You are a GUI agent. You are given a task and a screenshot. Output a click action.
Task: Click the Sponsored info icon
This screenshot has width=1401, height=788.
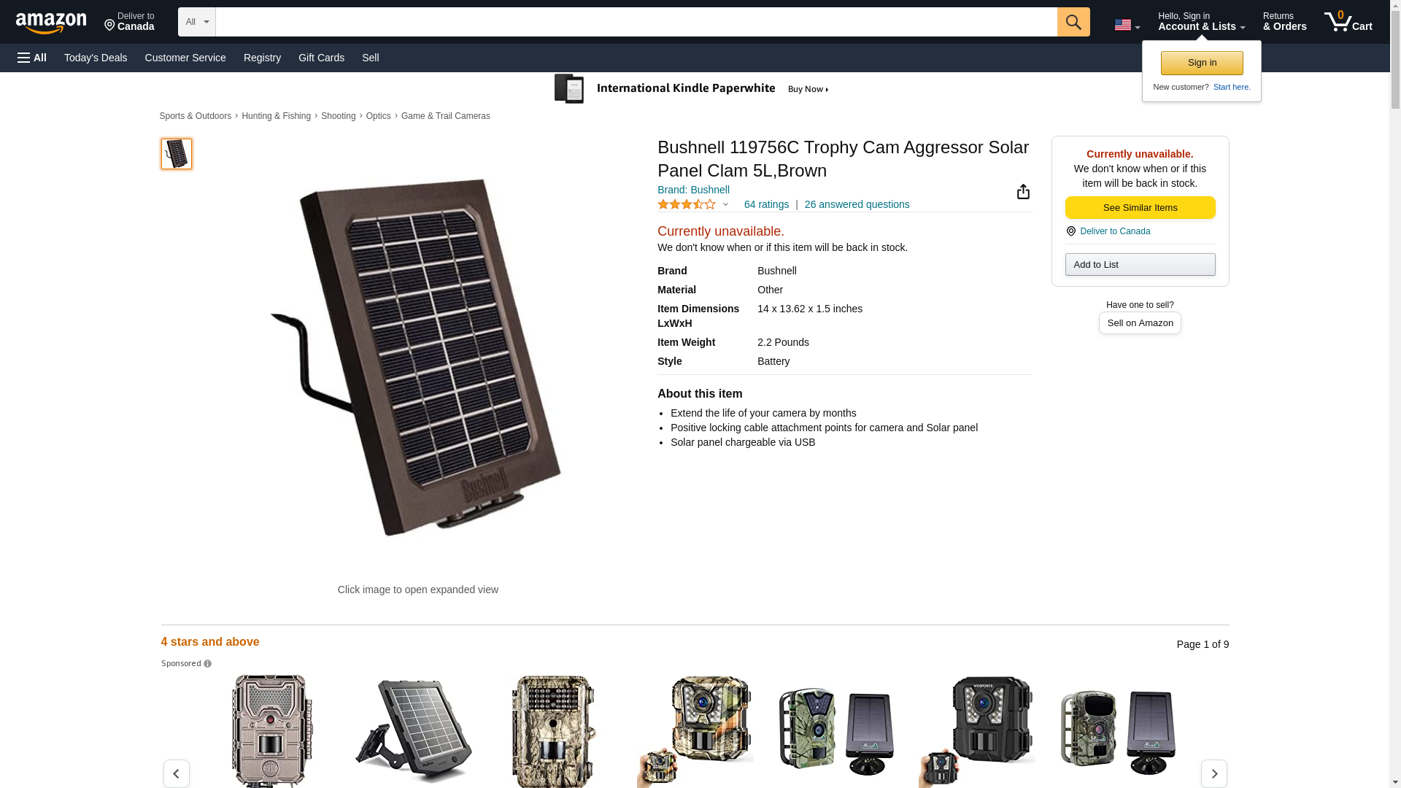tap(208, 664)
